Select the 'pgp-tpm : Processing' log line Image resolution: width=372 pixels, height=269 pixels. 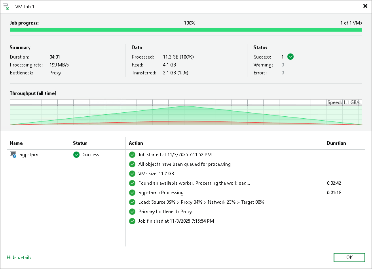point(161,193)
